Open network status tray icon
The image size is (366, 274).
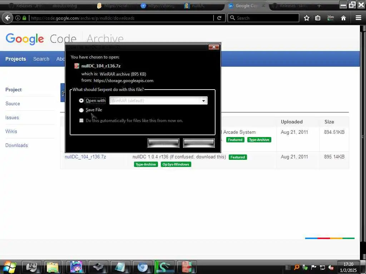click(x=322, y=268)
